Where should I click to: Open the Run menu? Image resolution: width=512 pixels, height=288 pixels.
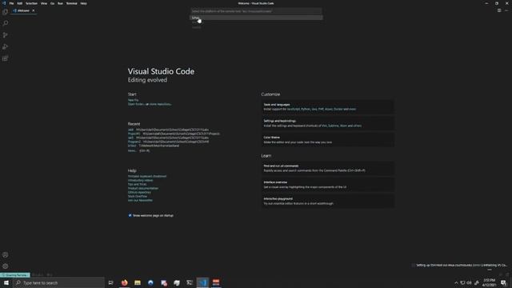click(x=60, y=3)
